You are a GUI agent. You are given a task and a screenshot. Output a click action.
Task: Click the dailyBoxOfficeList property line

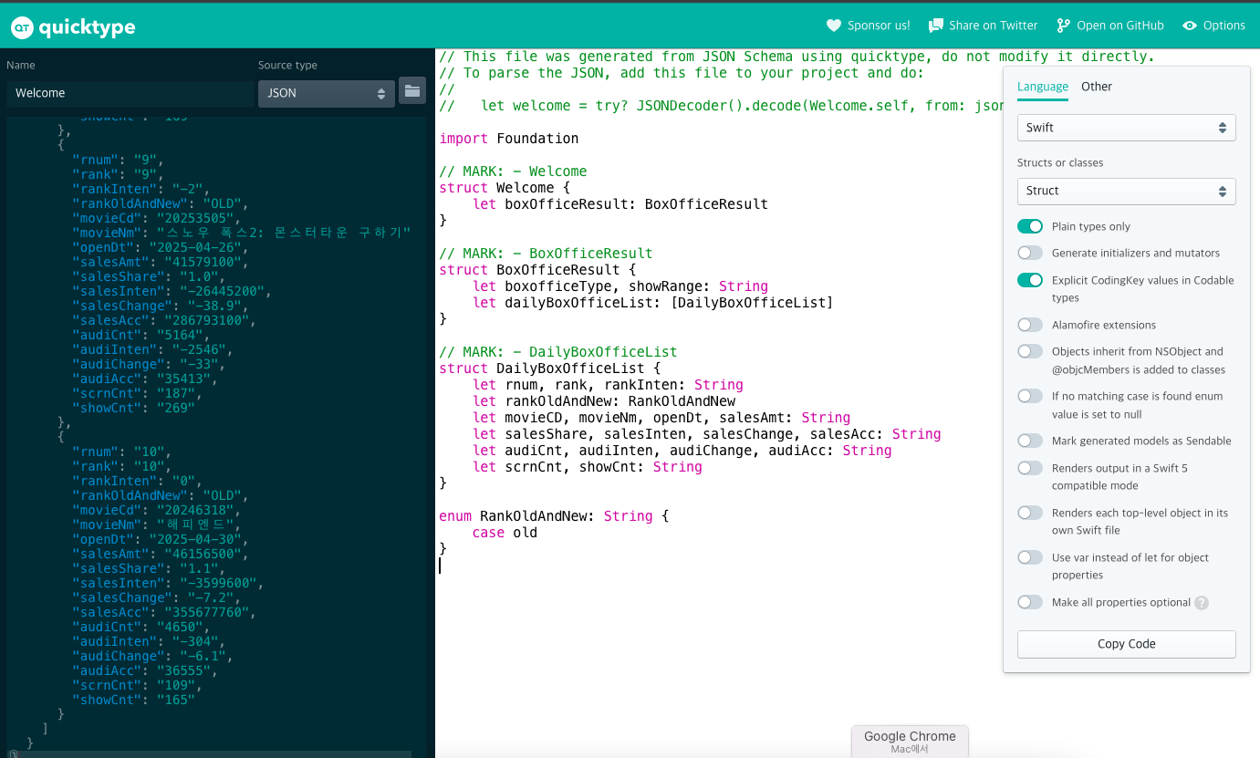coord(653,303)
